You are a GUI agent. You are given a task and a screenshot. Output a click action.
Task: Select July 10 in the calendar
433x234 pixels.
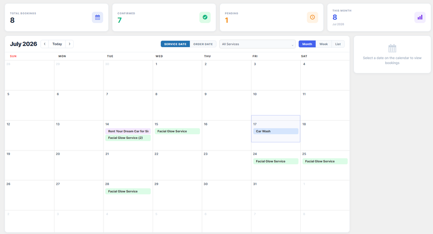point(276,106)
